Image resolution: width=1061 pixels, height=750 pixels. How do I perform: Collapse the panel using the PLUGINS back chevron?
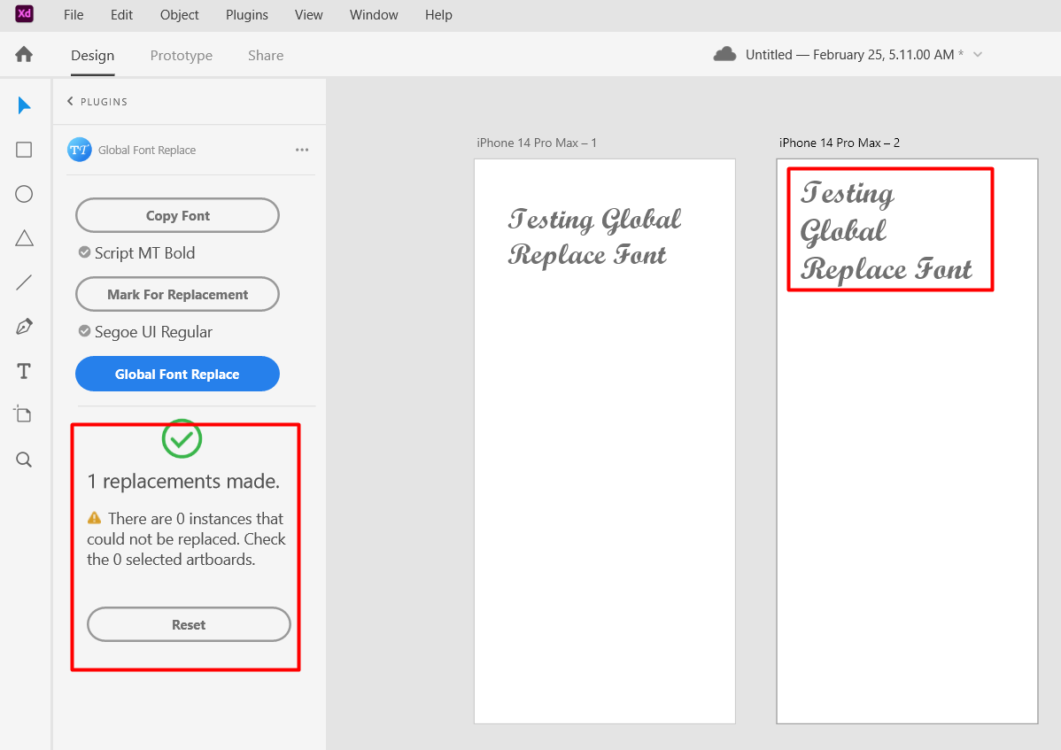pyautogui.click(x=69, y=101)
